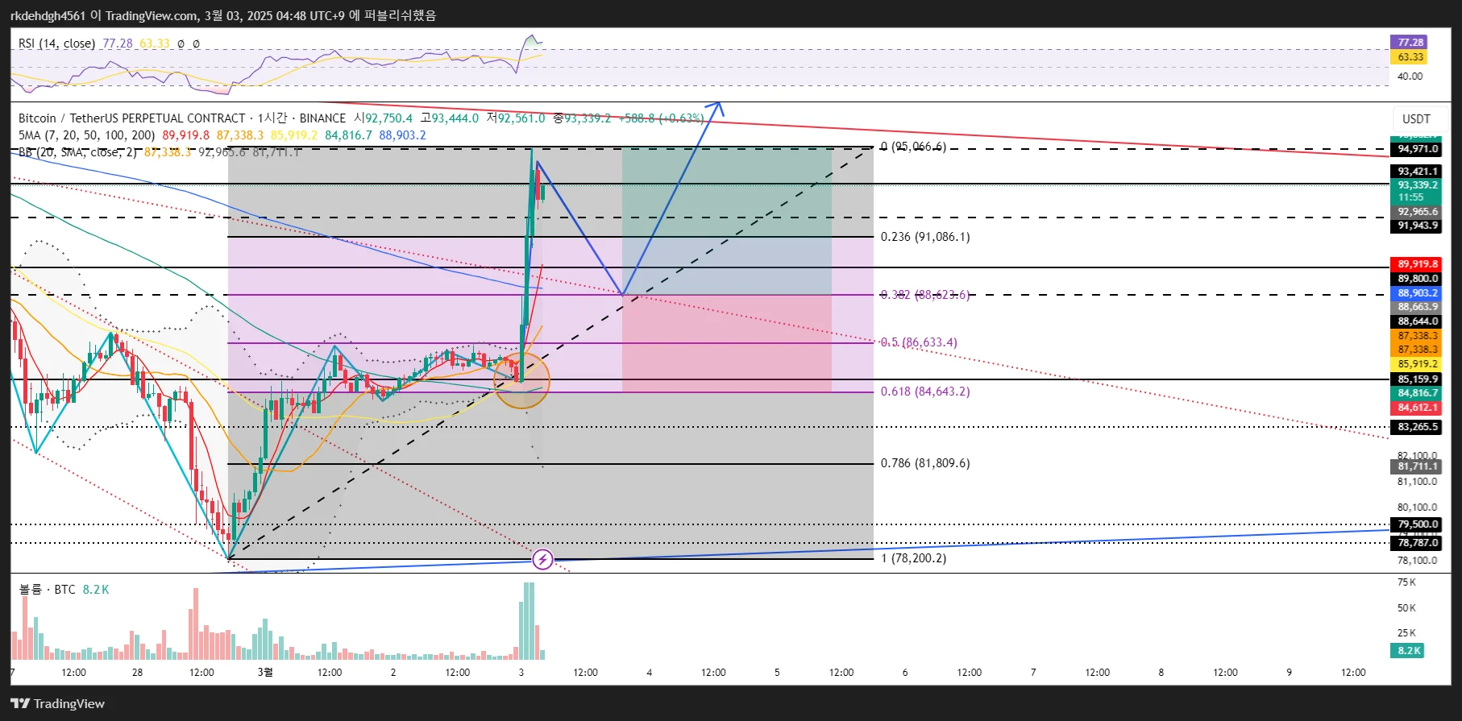Click the 저92,561.0 low value in header
This screenshot has height=721, width=1462.
(x=515, y=118)
